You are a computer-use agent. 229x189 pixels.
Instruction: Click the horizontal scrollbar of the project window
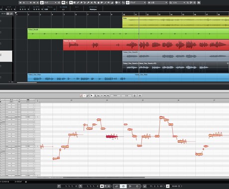point(26,83)
